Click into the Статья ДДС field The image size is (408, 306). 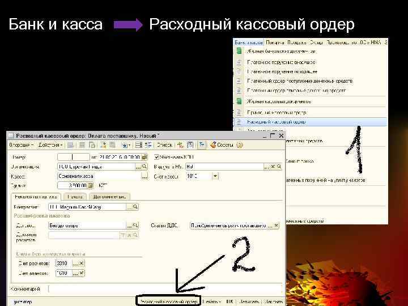(228, 226)
